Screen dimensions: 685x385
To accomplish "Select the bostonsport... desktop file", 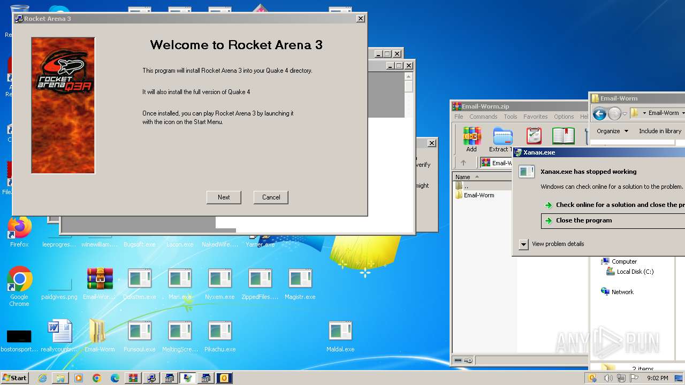I will [x=19, y=340].
